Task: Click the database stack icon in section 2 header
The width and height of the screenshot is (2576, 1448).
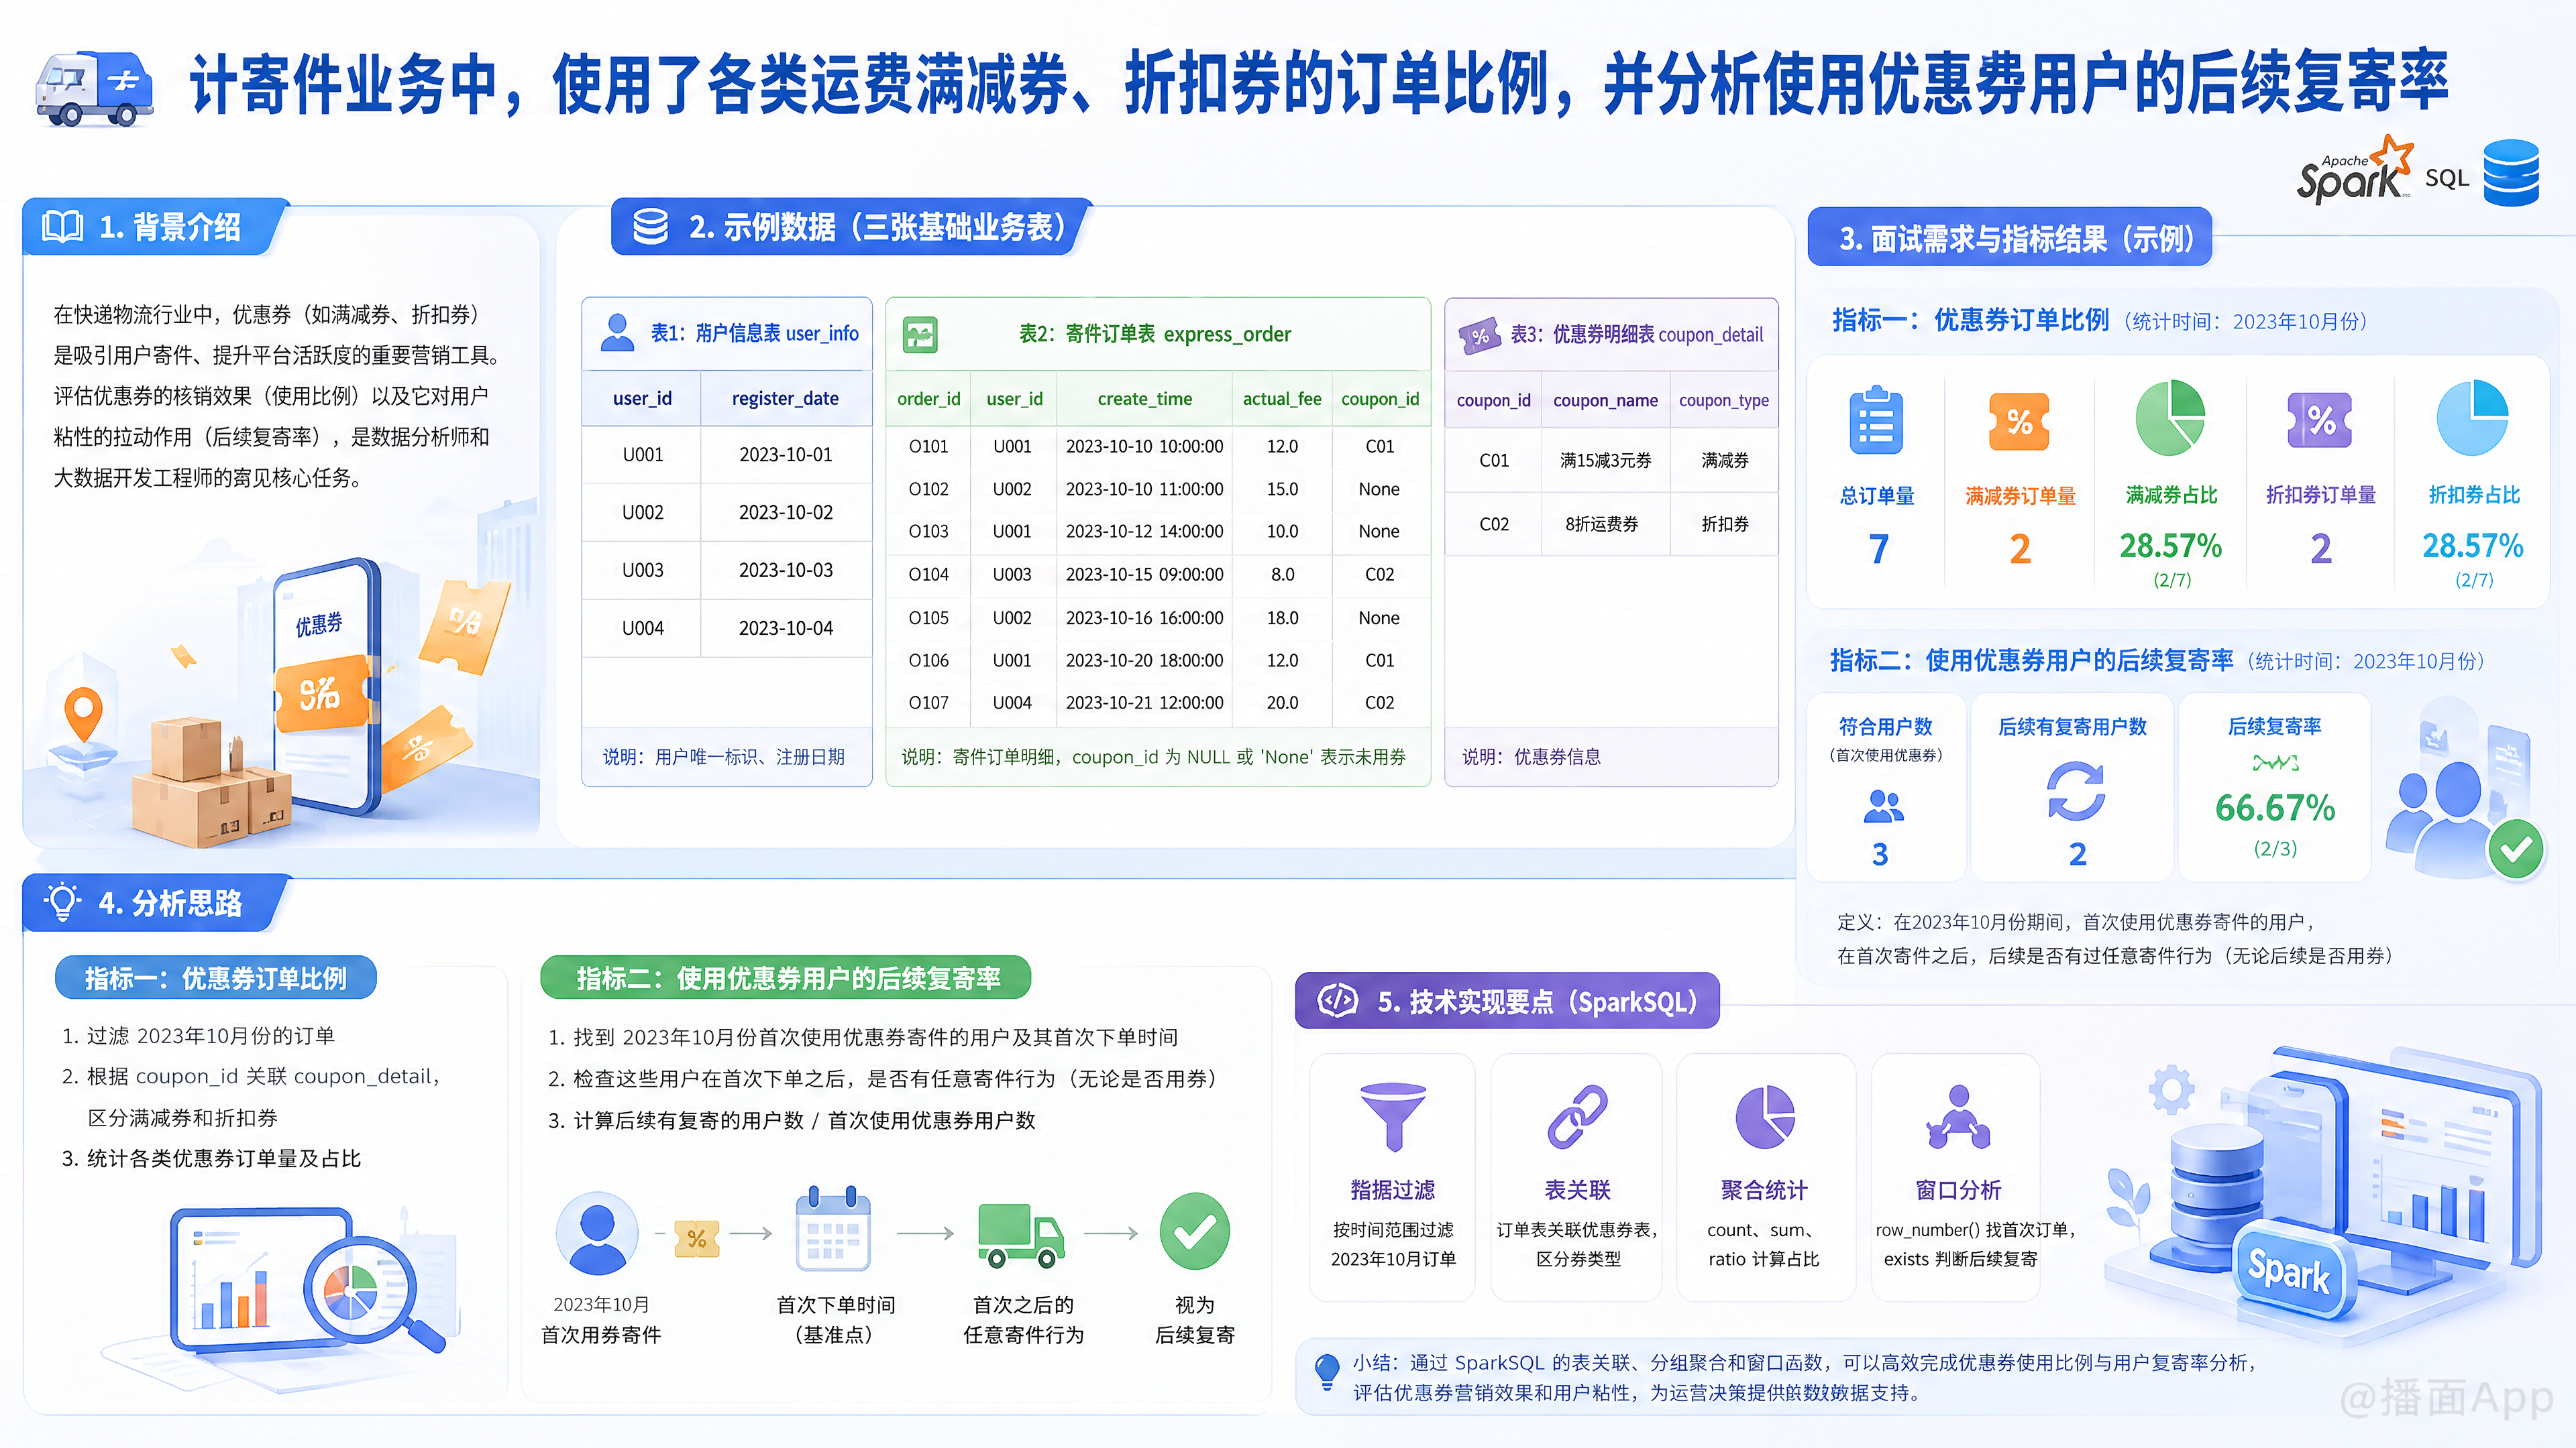Action: [x=650, y=227]
